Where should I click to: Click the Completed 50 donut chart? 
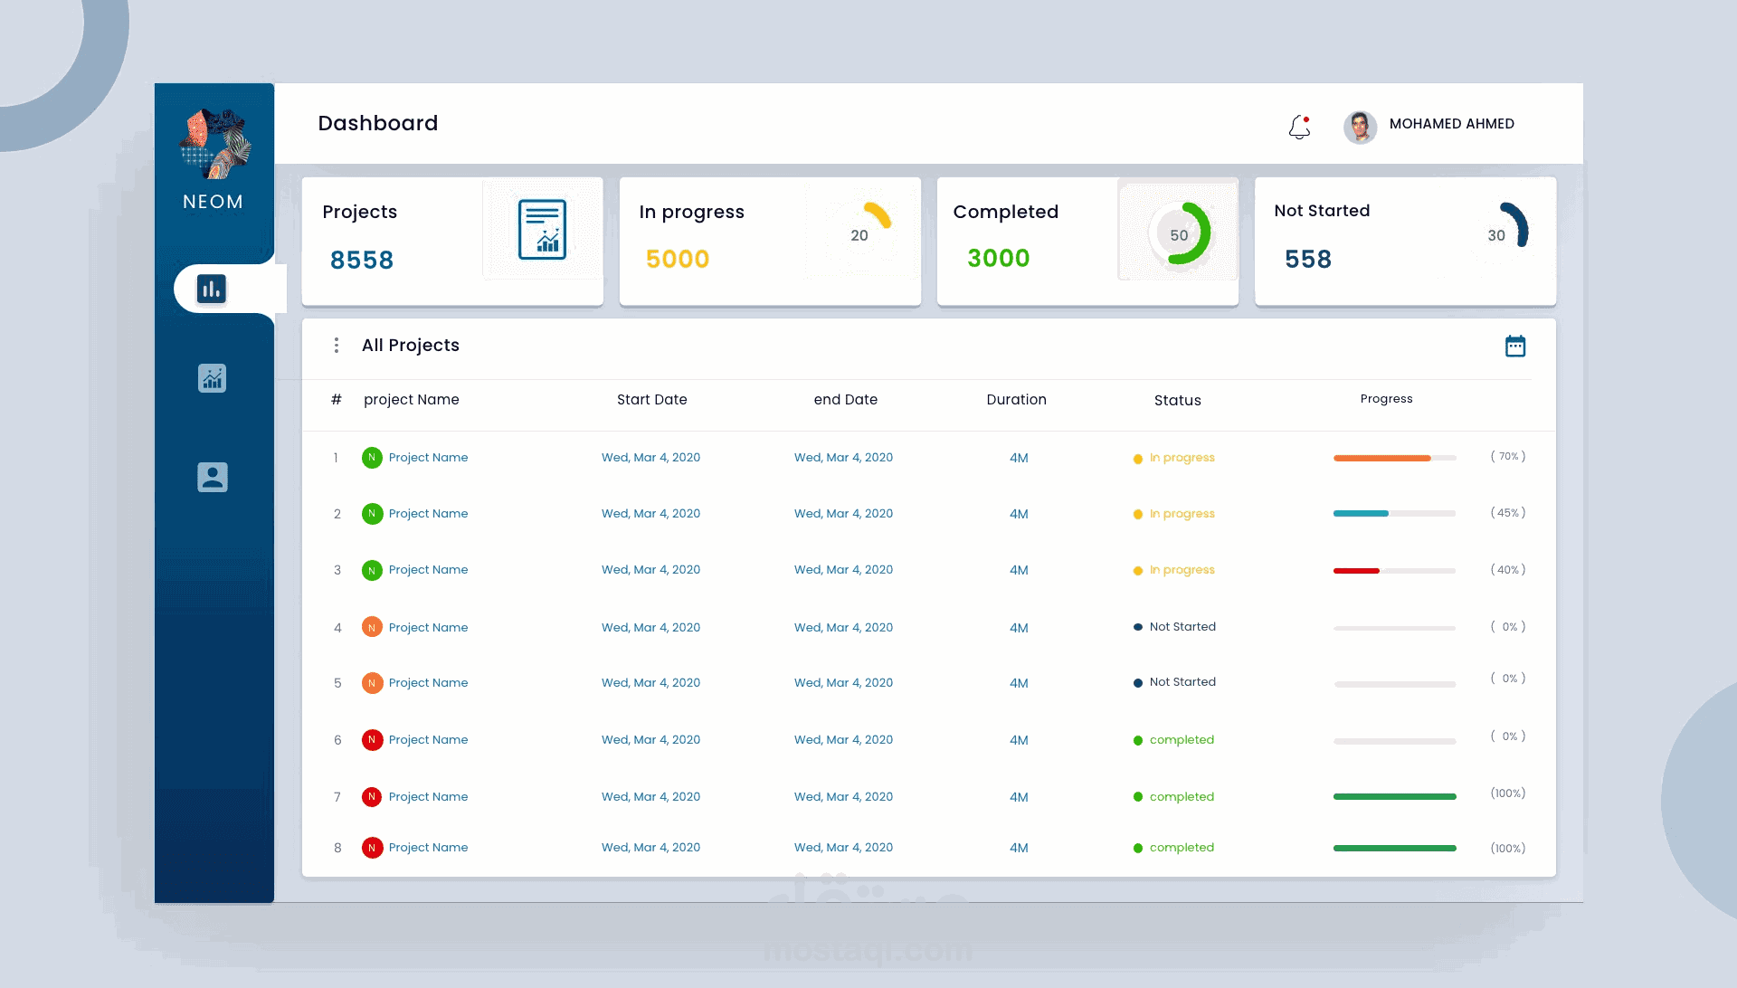pyautogui.click(x=1179, y=234)
